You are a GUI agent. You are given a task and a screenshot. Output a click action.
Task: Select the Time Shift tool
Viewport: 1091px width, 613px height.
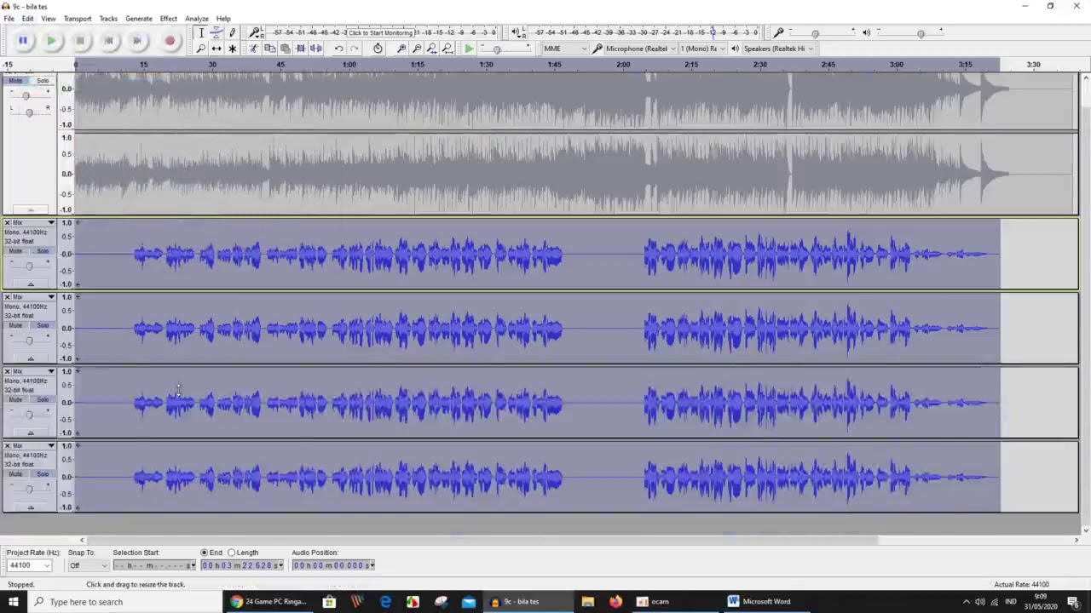click(216, 49)
